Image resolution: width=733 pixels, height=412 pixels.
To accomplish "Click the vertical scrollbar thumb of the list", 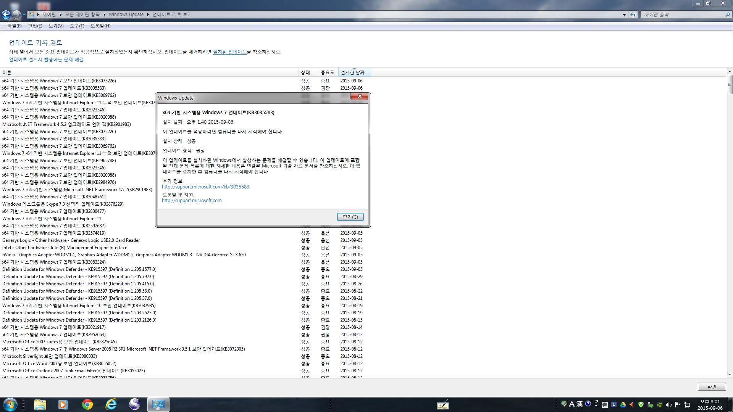I will (730, 85).
